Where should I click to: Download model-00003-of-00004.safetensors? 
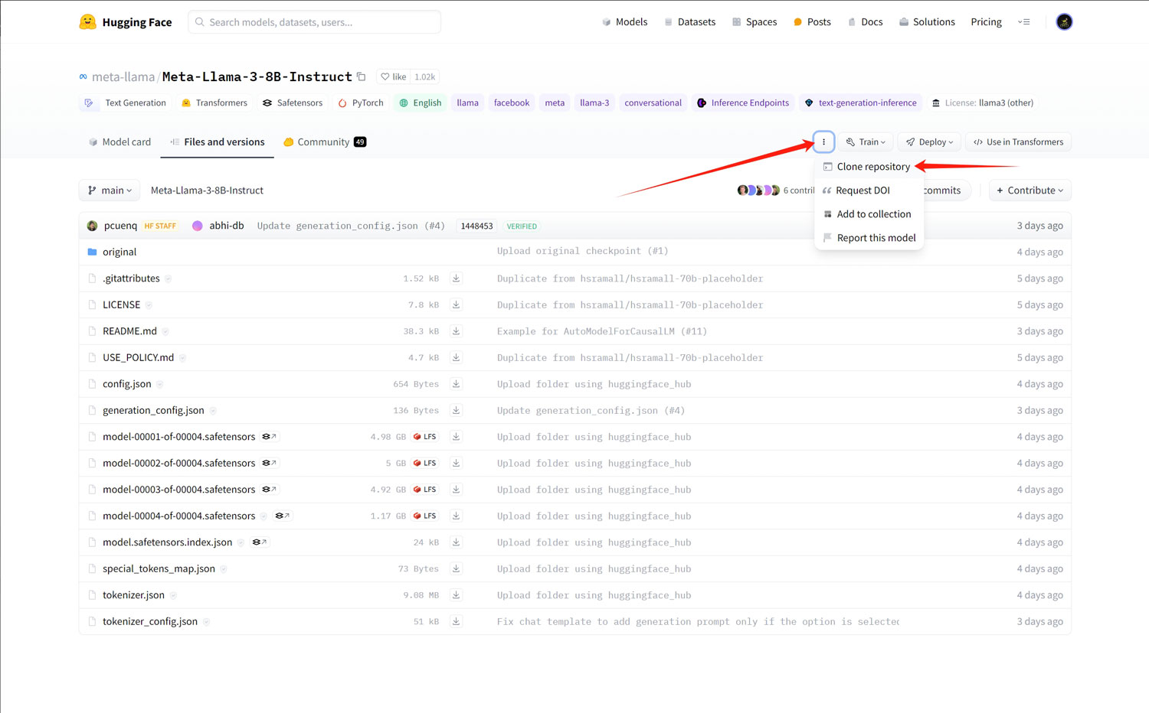[x=456, y=490]
